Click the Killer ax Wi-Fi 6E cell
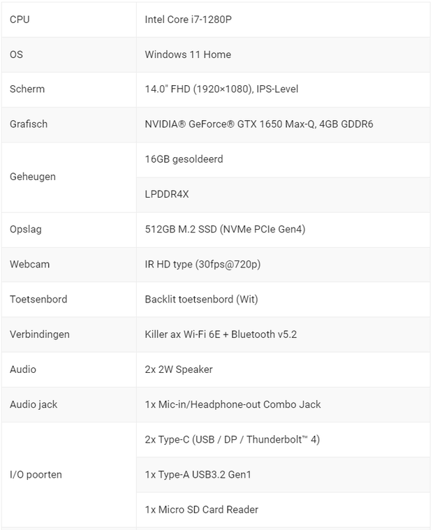The height and width of the screenshot is (530, 433). (x=221, y=334)
